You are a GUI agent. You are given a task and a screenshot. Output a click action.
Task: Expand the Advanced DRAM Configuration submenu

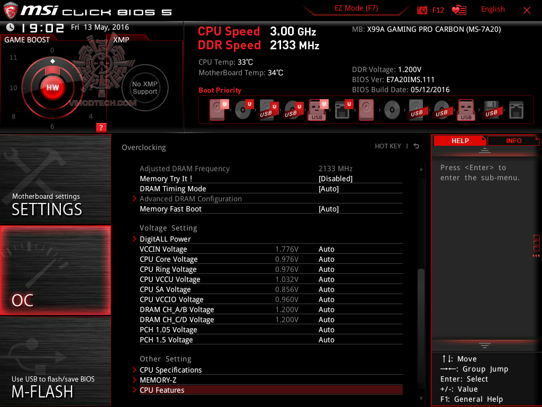(x=271, y=199)
